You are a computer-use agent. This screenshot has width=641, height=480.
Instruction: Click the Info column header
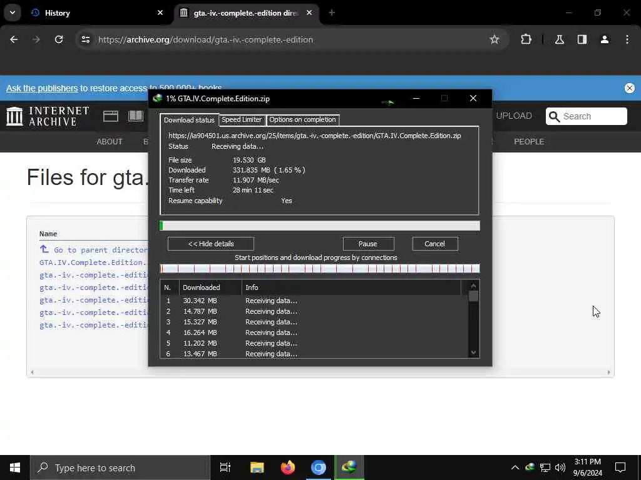coord(352,287)
